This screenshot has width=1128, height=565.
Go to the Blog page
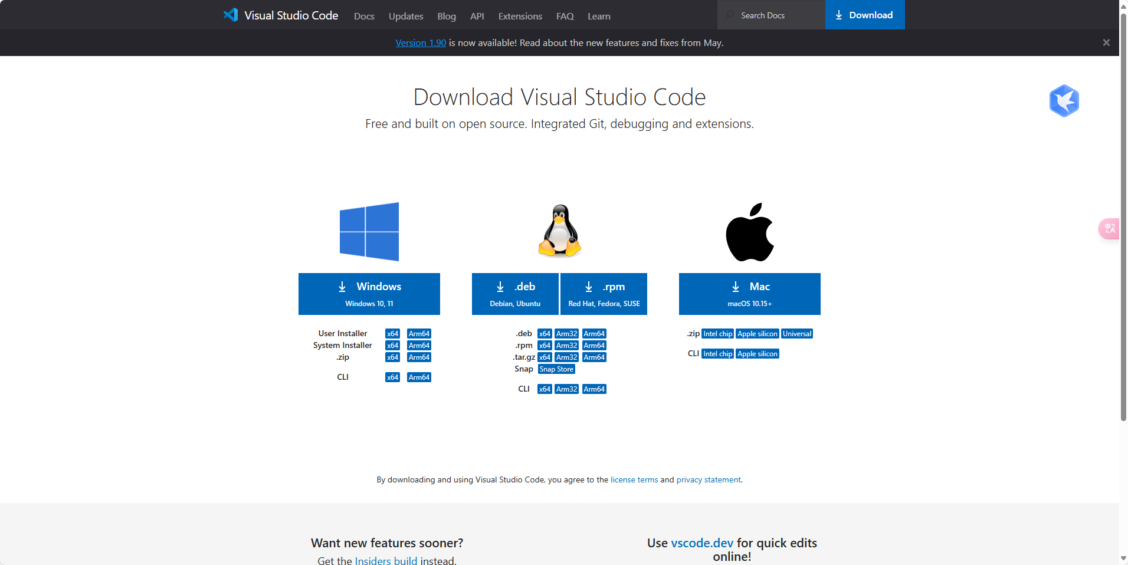click(x=447, y=16)
